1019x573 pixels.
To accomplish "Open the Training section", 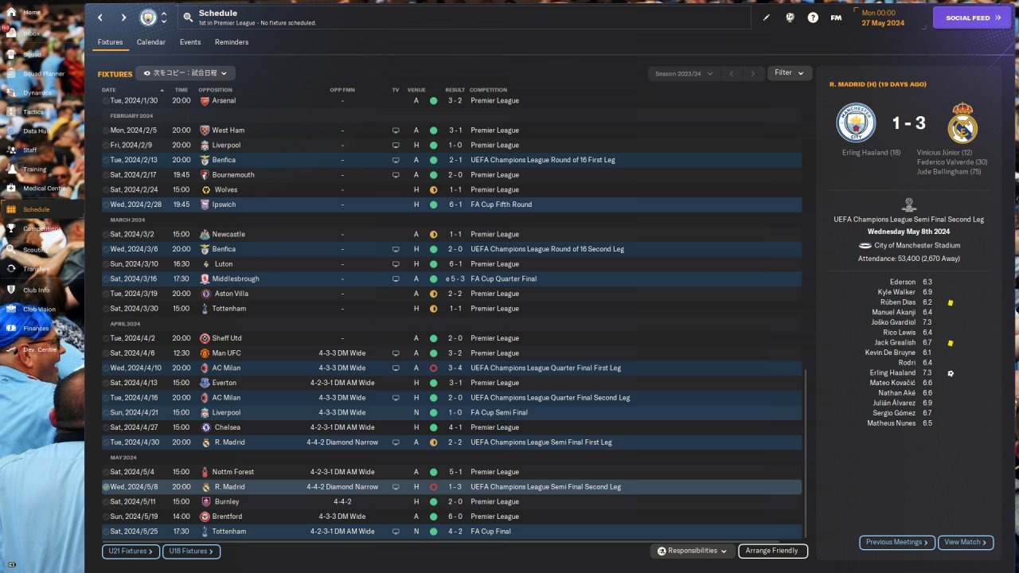I will (34, 170).
